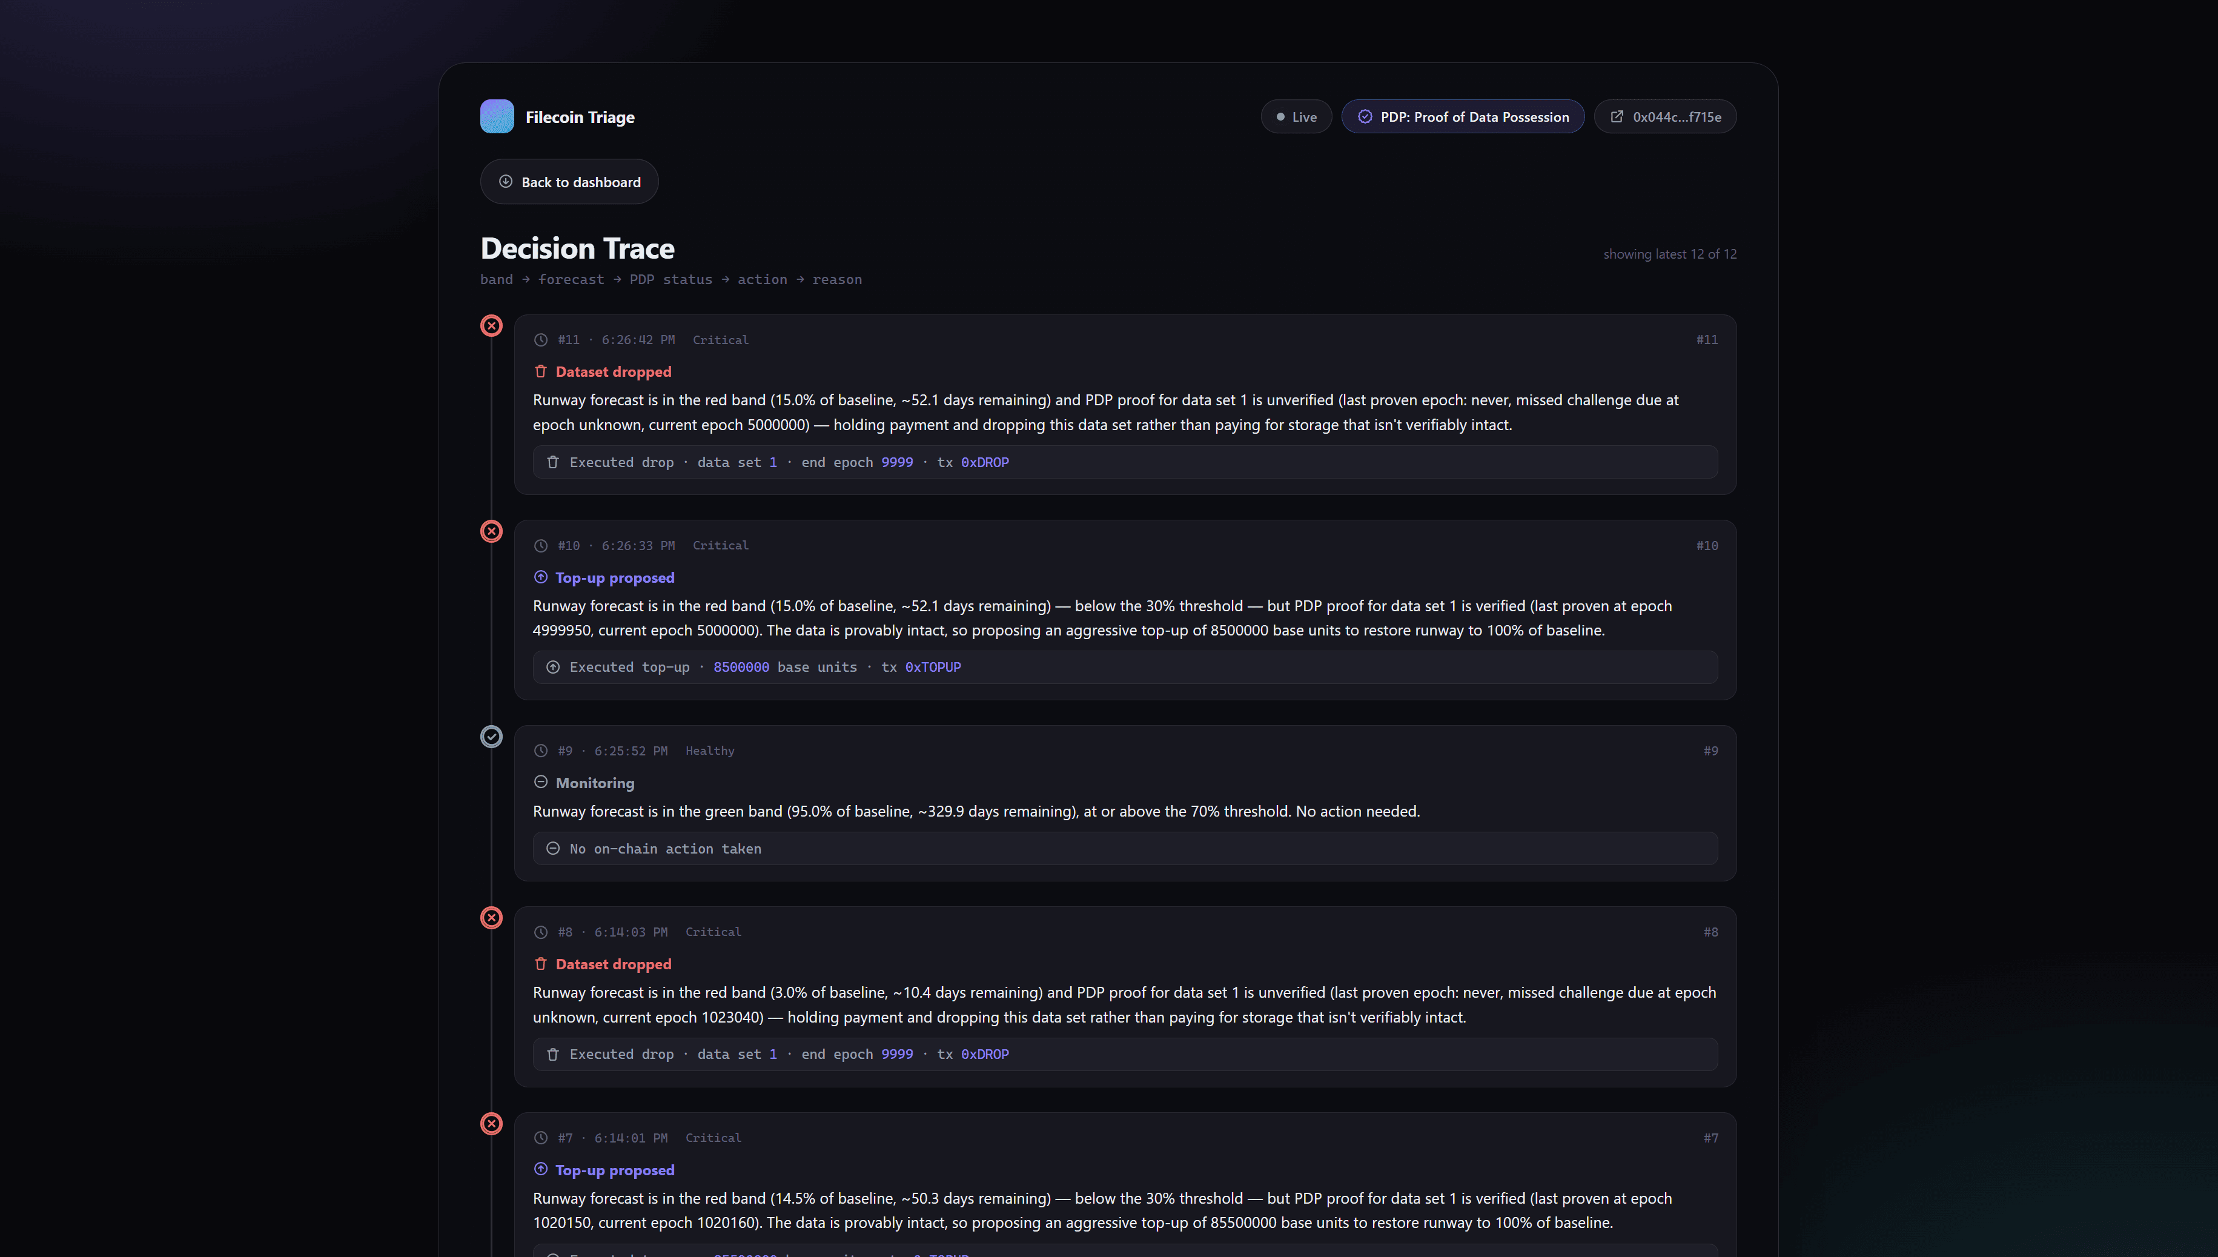
Task: Click the clock icon on entry #7
Action: 541,1138
